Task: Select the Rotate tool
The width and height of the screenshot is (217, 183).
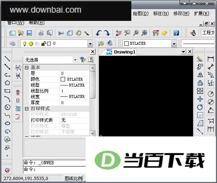Action: click(200, 107)
